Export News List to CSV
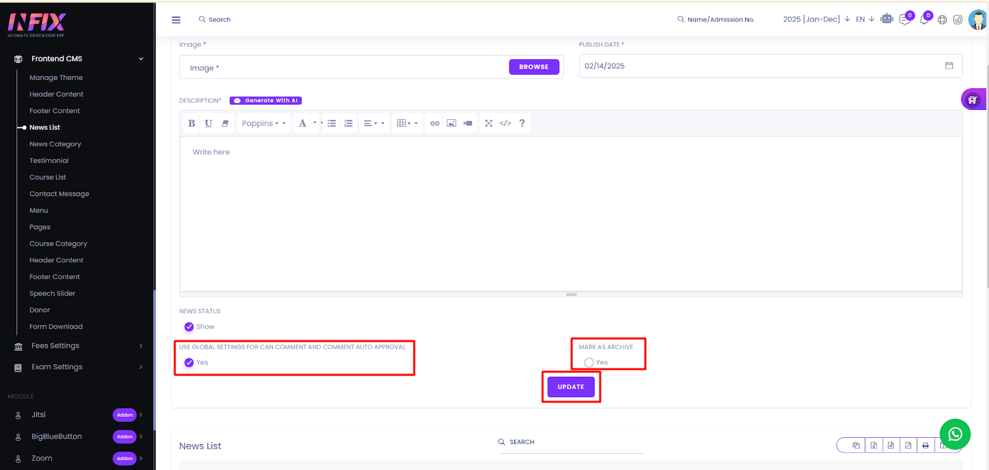Screen dimensions: 989x470 tap(891, 445)
